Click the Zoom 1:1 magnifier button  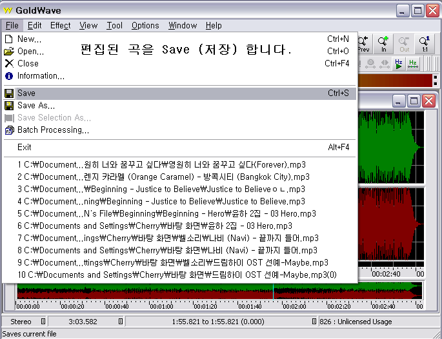(x=424, y=44)
